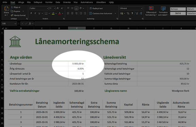Align text right
This screenshot has height=127, width=196.
point(76,13)
